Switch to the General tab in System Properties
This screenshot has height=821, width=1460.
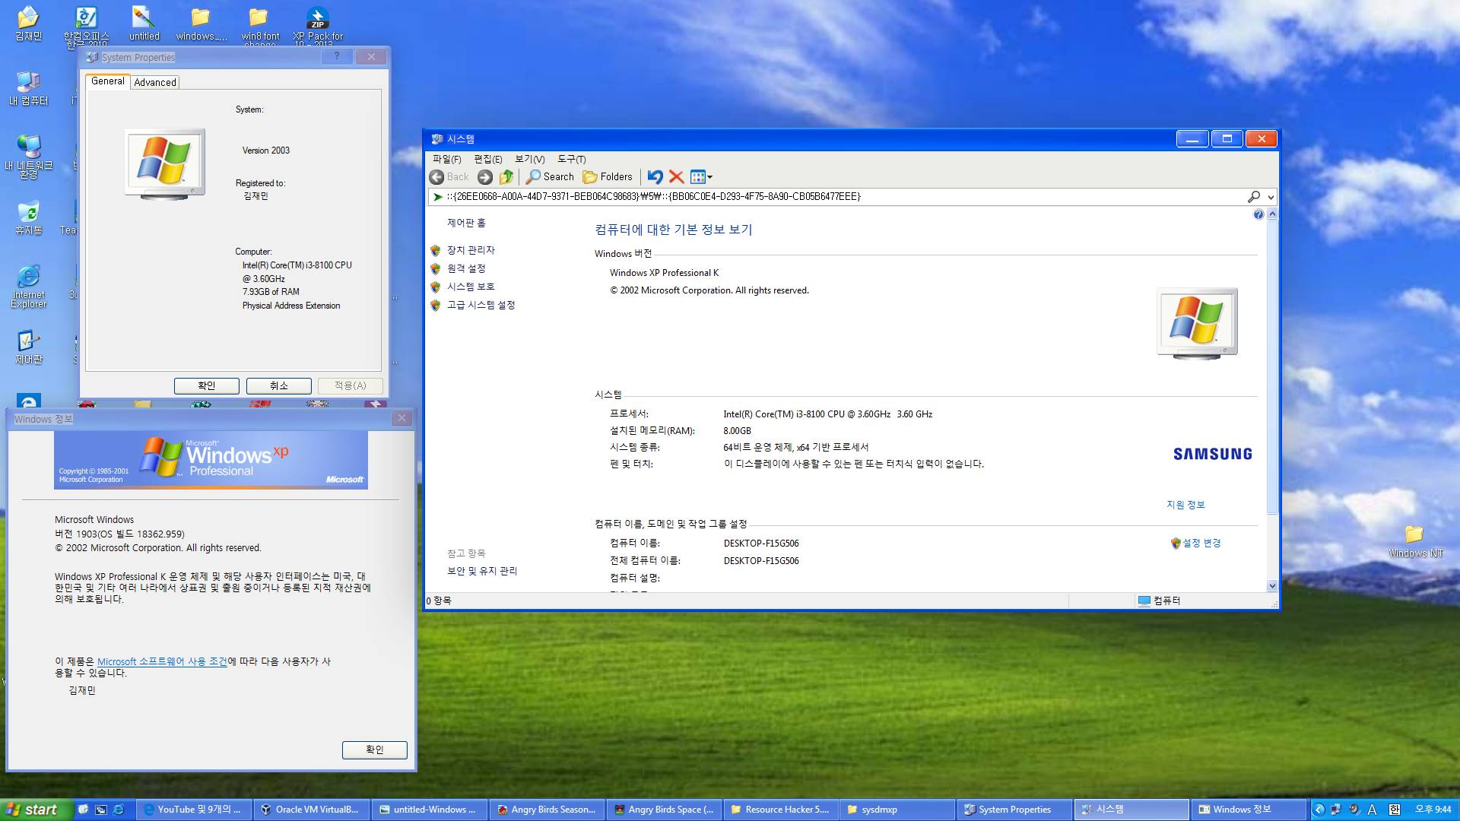[x=107, y=81]
